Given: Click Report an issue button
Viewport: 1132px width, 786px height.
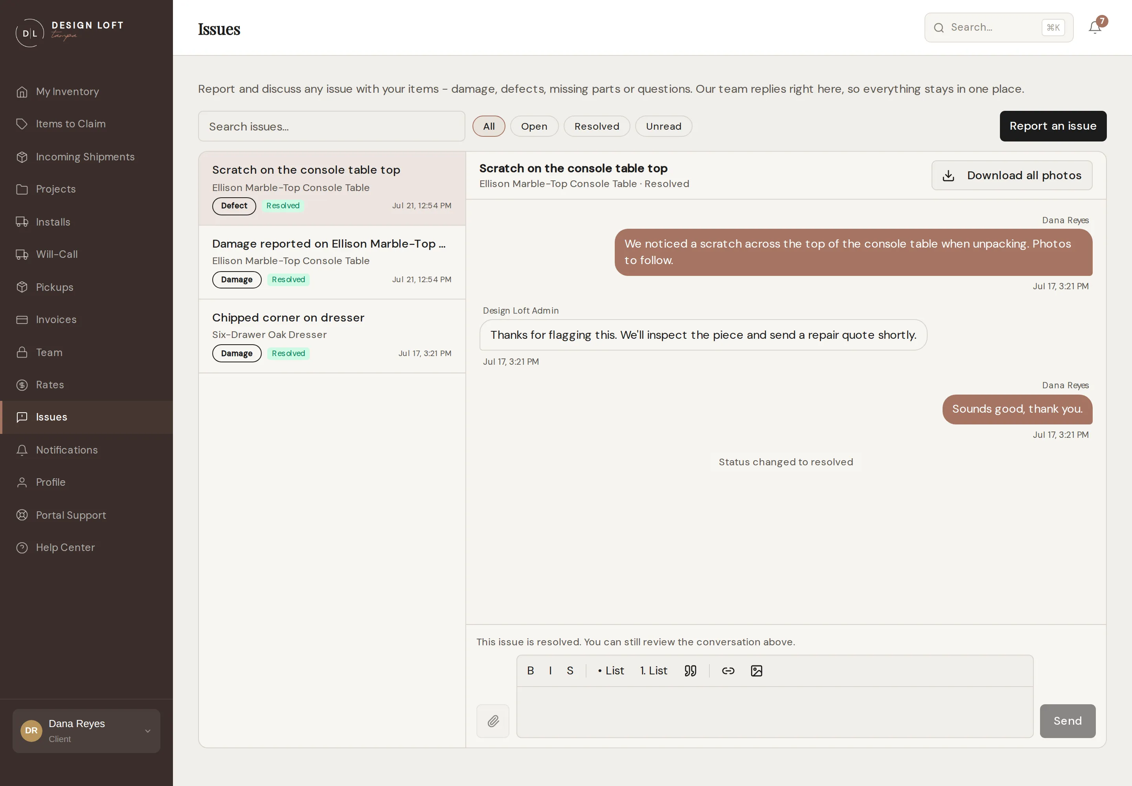Looking at the screenshot, I should [1053, 126].
